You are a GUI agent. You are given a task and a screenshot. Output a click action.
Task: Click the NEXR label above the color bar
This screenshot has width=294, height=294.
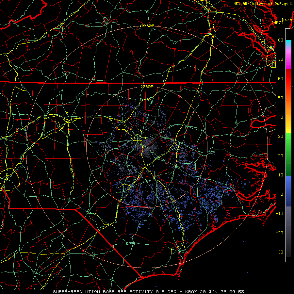[287, 20]
